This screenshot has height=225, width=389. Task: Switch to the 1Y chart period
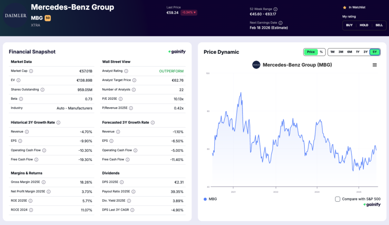(x=357, y=52)
